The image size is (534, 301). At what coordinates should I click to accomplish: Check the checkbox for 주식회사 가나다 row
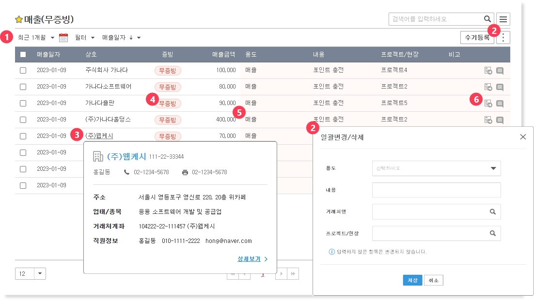point(23,71)
